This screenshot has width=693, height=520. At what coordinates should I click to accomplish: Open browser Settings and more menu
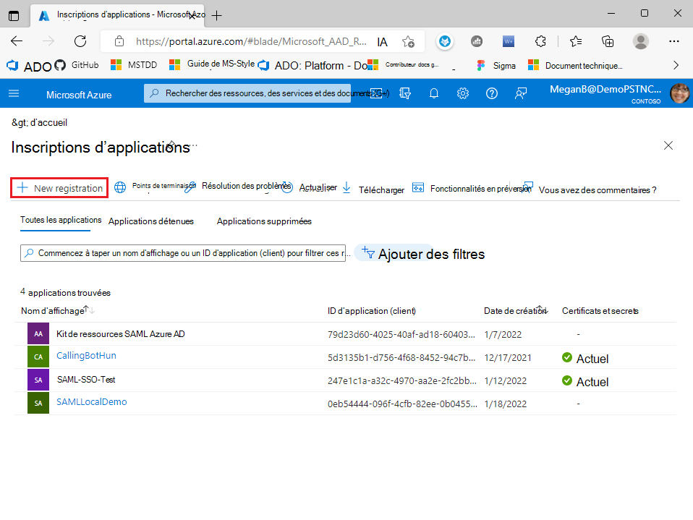point(673,41)
